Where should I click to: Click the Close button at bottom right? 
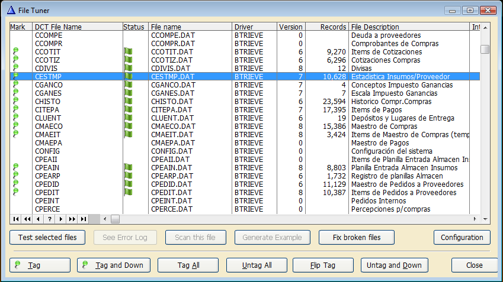[x=475, y=265]
